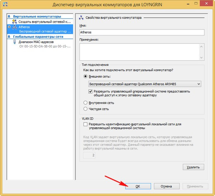Screen dimensions: 215x196
Task: Select the Atheros switch icon in tree
Action: point(15,27)
